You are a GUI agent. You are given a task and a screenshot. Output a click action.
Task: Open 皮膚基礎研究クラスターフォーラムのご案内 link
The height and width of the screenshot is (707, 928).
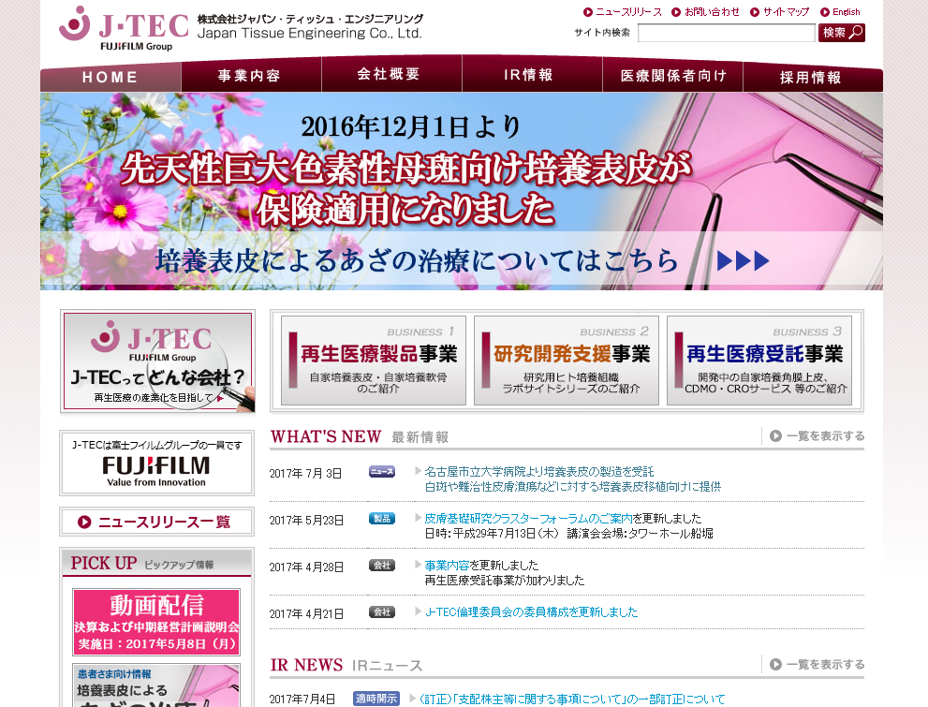coord(528,518)
